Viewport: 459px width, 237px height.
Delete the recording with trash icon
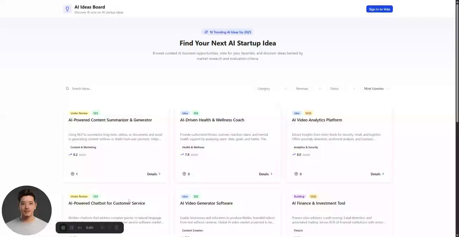click(117, 228)
